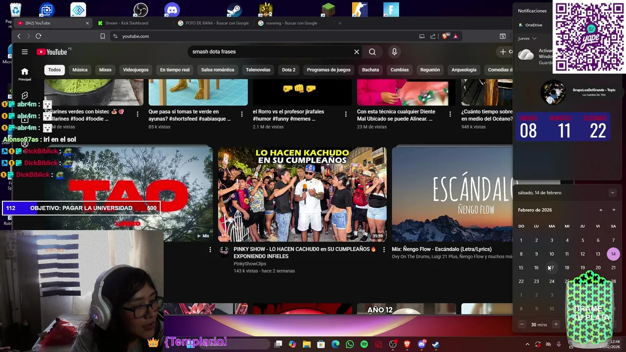
Task: Clear the YouTube search box text
Action: 357,52
